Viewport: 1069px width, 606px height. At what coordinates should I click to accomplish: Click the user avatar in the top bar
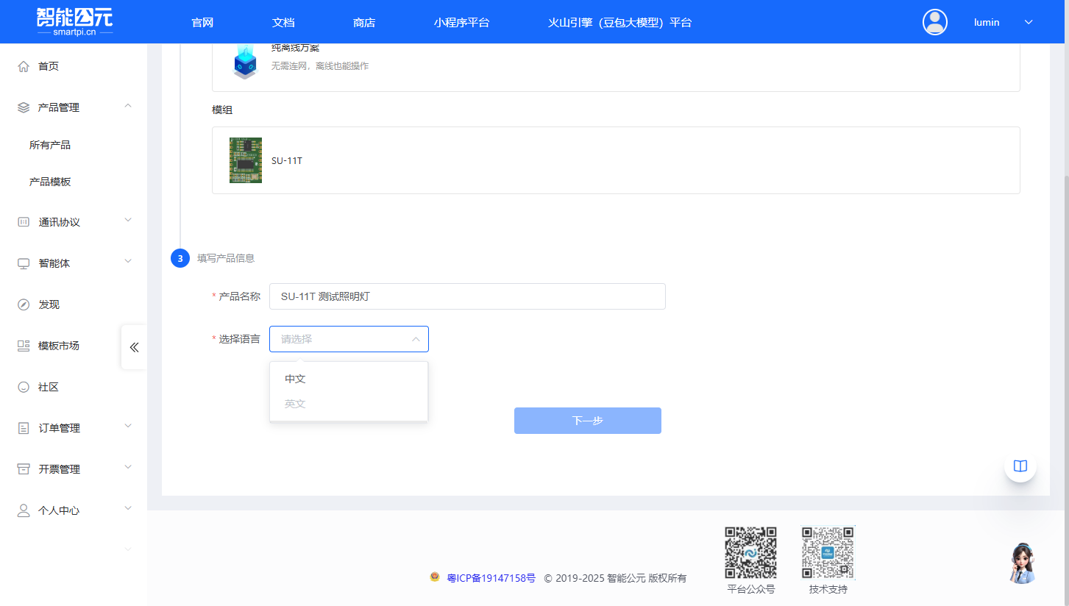[x=934, y=22]
